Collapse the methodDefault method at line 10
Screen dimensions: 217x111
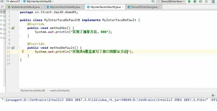tap(19, 48)
